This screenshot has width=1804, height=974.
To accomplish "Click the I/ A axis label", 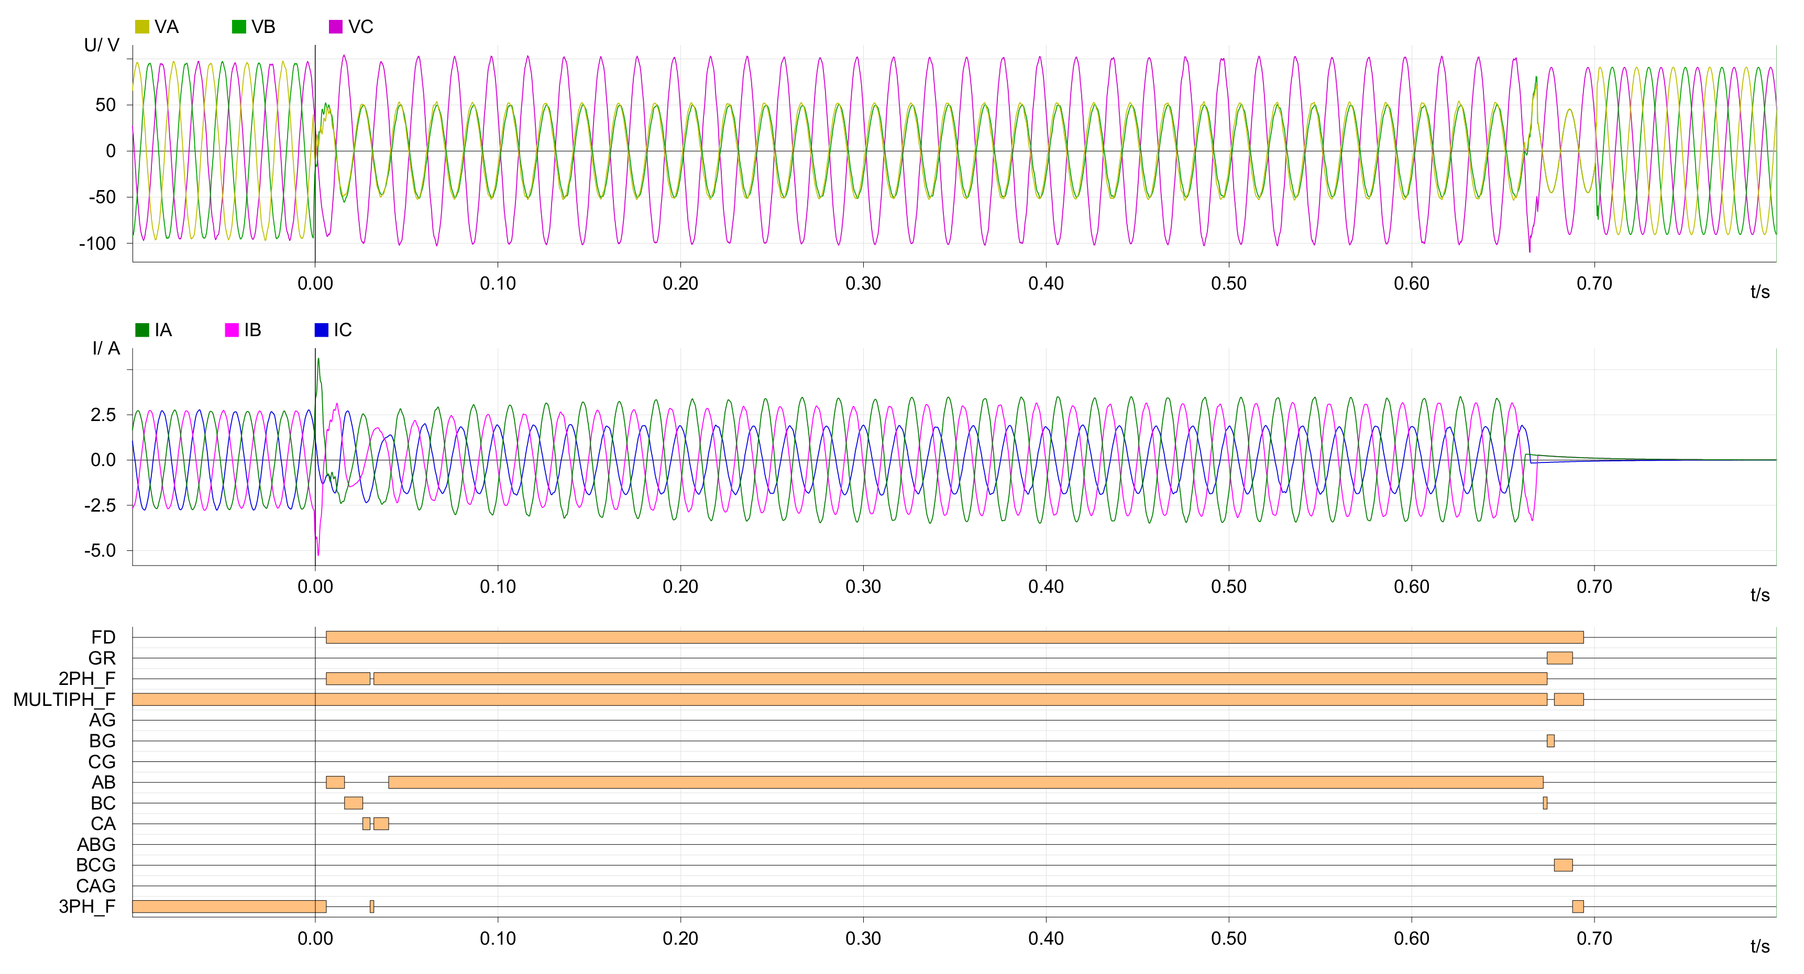I will [106, 349].
